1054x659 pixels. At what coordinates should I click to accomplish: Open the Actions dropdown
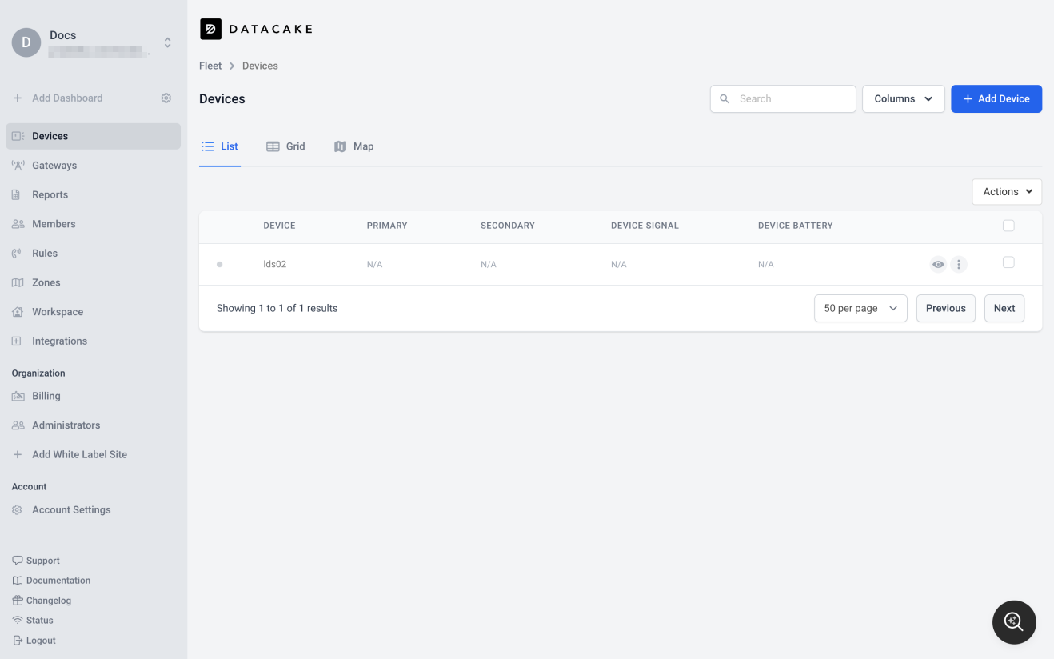pyautogui.click(x=1007, y=192)
